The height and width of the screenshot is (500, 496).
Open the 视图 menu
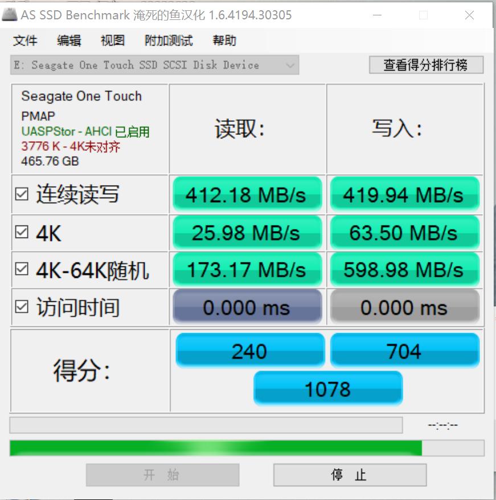pyautogui.click(x=112, y=40)
